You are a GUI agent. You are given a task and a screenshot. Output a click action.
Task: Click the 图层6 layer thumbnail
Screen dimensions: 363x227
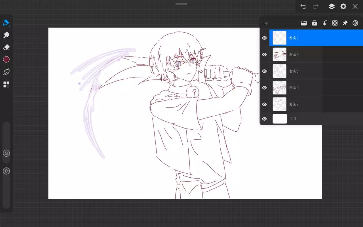point(280,38)
